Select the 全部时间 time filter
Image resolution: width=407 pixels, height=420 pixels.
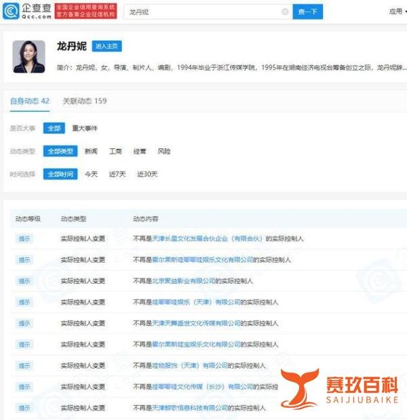point(60,174)
